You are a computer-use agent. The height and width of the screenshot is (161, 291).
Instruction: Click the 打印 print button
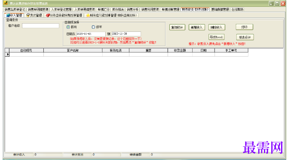(x=244, y=27)
